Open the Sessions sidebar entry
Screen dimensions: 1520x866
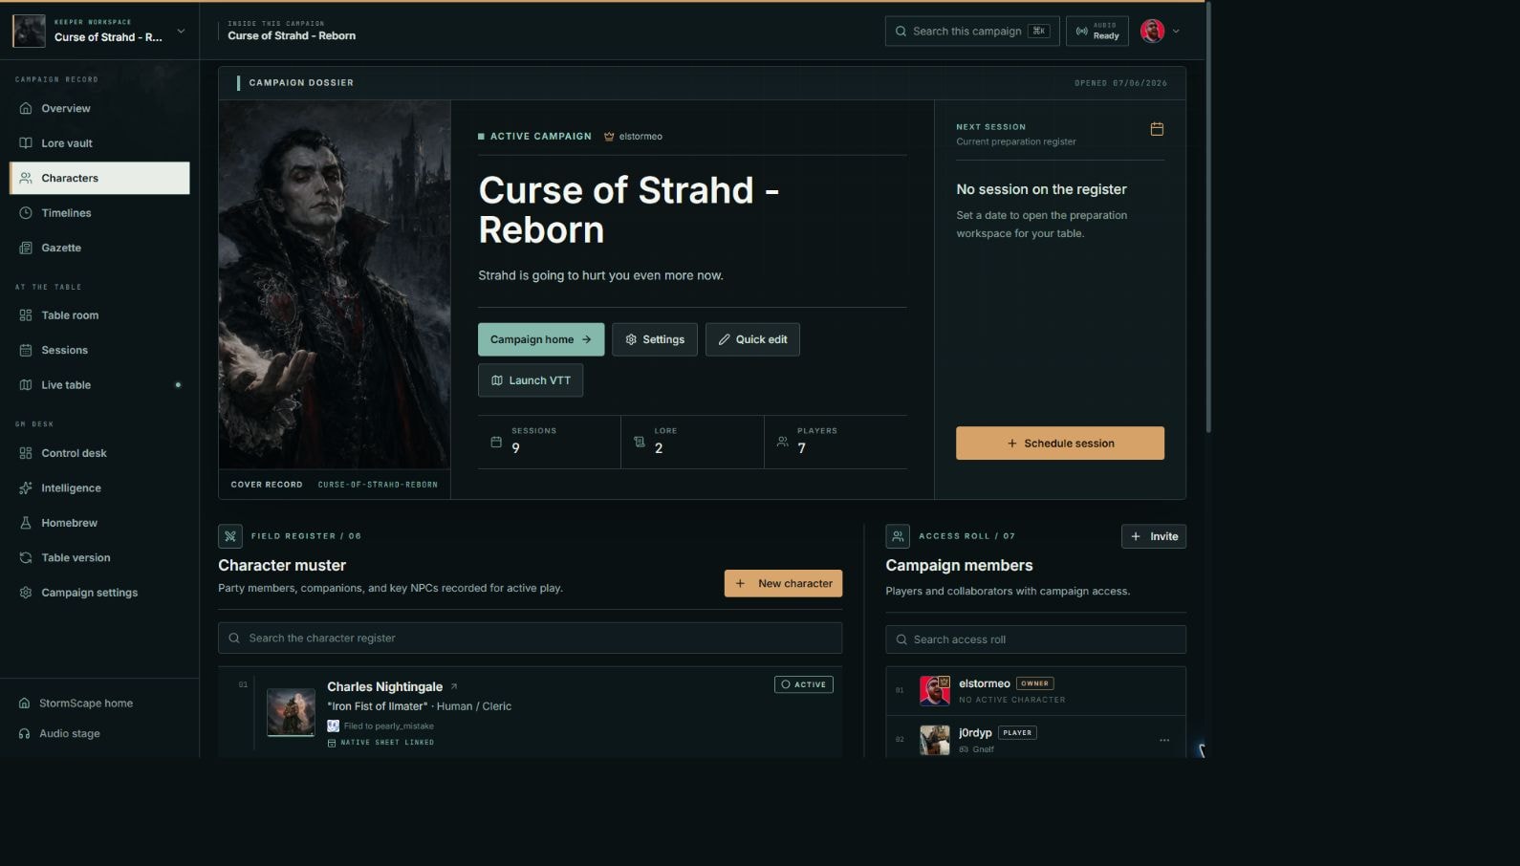point(99,350)
